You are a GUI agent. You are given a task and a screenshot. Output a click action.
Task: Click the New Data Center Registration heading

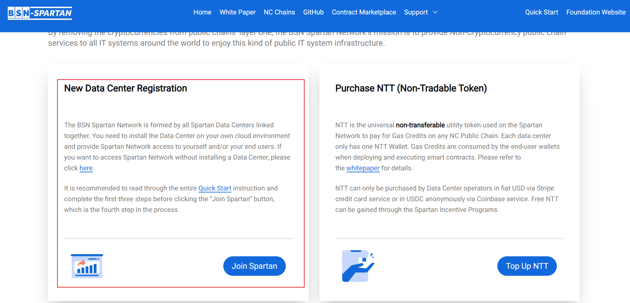126,88
